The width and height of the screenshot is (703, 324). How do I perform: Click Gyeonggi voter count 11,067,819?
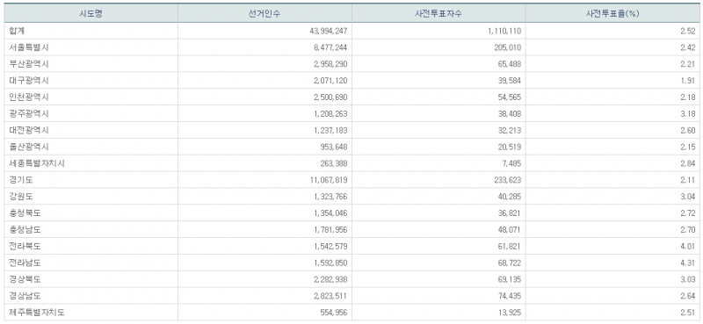329,180
